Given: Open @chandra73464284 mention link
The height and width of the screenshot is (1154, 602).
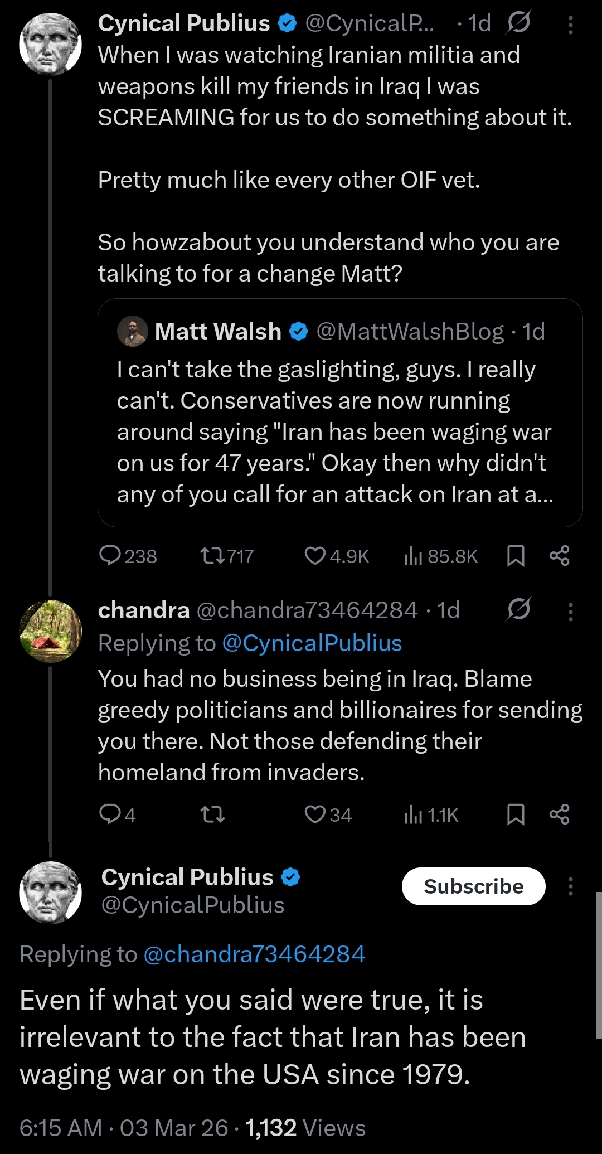Looking at the screenshot, I should pyautogui.click(x=254, y=954).
